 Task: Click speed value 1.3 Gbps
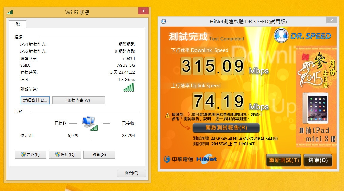coord(126,79)
